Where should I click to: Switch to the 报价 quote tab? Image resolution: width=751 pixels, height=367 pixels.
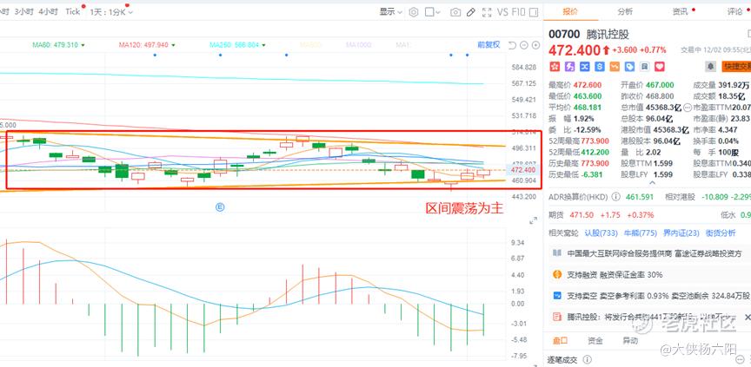570,11
